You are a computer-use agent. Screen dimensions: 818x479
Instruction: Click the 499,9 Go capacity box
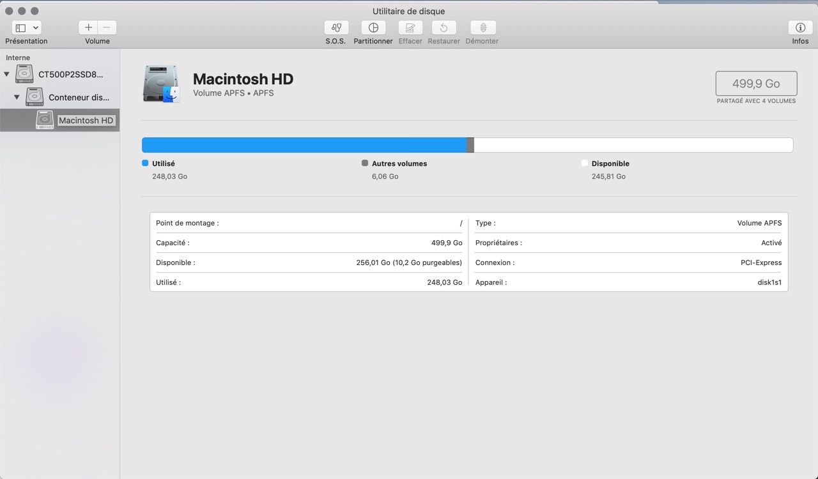pyautogui.click(x=756, y=84)
